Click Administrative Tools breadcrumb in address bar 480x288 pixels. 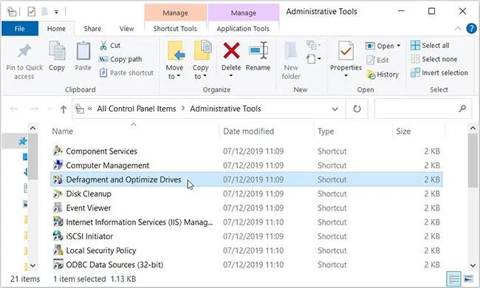click(226, 109)
